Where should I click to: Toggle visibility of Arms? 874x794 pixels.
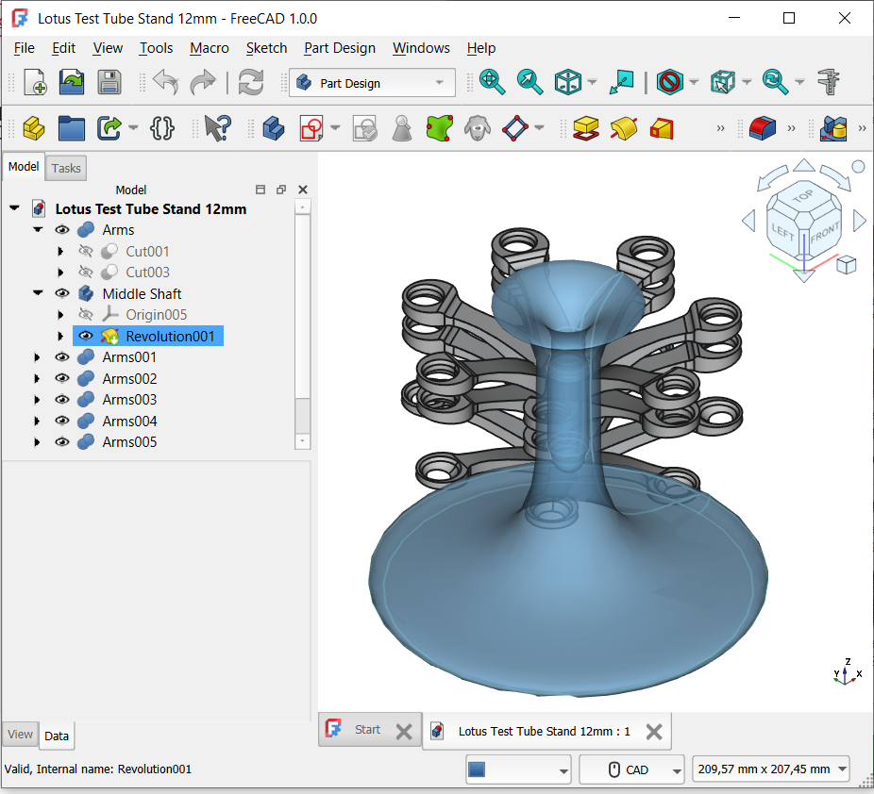pos(62,230)
